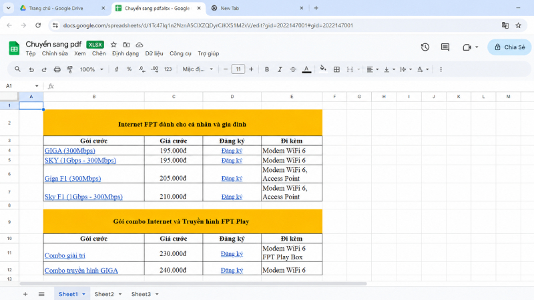Open the more toolbar options menu
Image resolution: width=534 pixels, height=300 pixels.
[x=441, y=69]
